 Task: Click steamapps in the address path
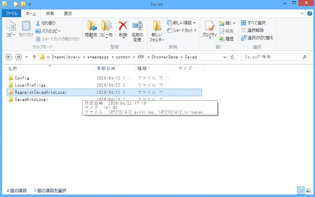coord(98,57)
